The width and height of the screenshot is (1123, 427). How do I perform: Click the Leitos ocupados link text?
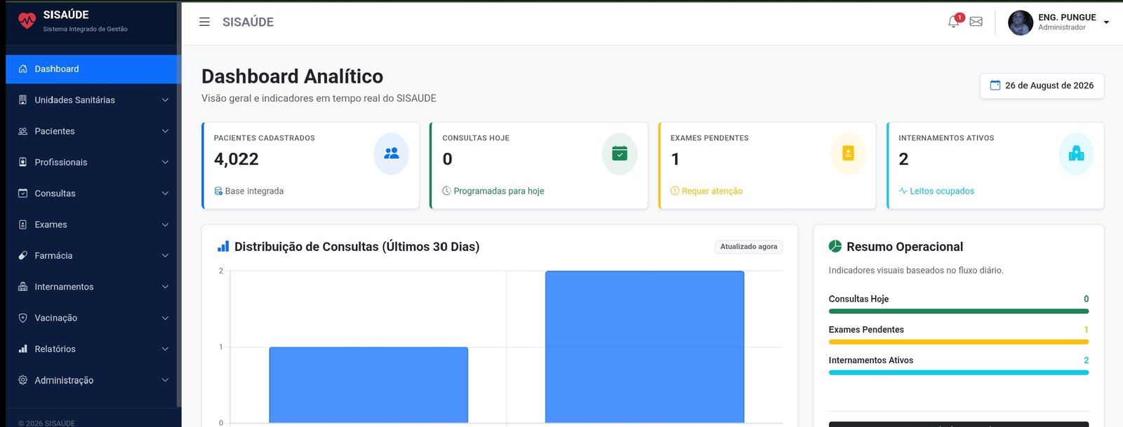coord(942,191)
